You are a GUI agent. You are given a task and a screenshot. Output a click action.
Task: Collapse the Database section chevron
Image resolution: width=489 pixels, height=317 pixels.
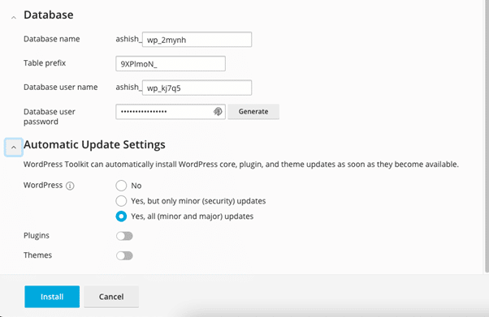(14, 18)
